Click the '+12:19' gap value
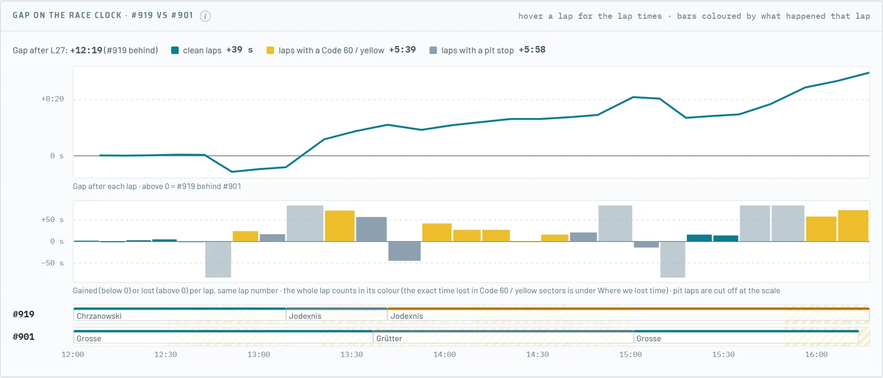 tap(86, 50)
